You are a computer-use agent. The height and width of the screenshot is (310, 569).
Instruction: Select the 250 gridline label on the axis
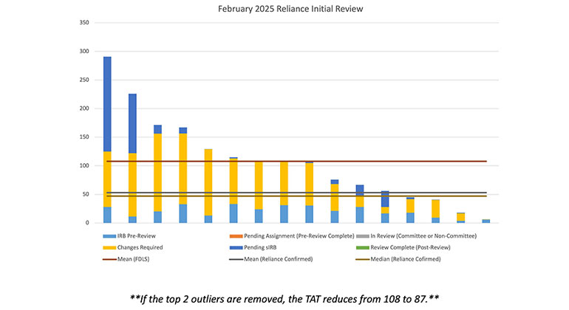point(84,80)
